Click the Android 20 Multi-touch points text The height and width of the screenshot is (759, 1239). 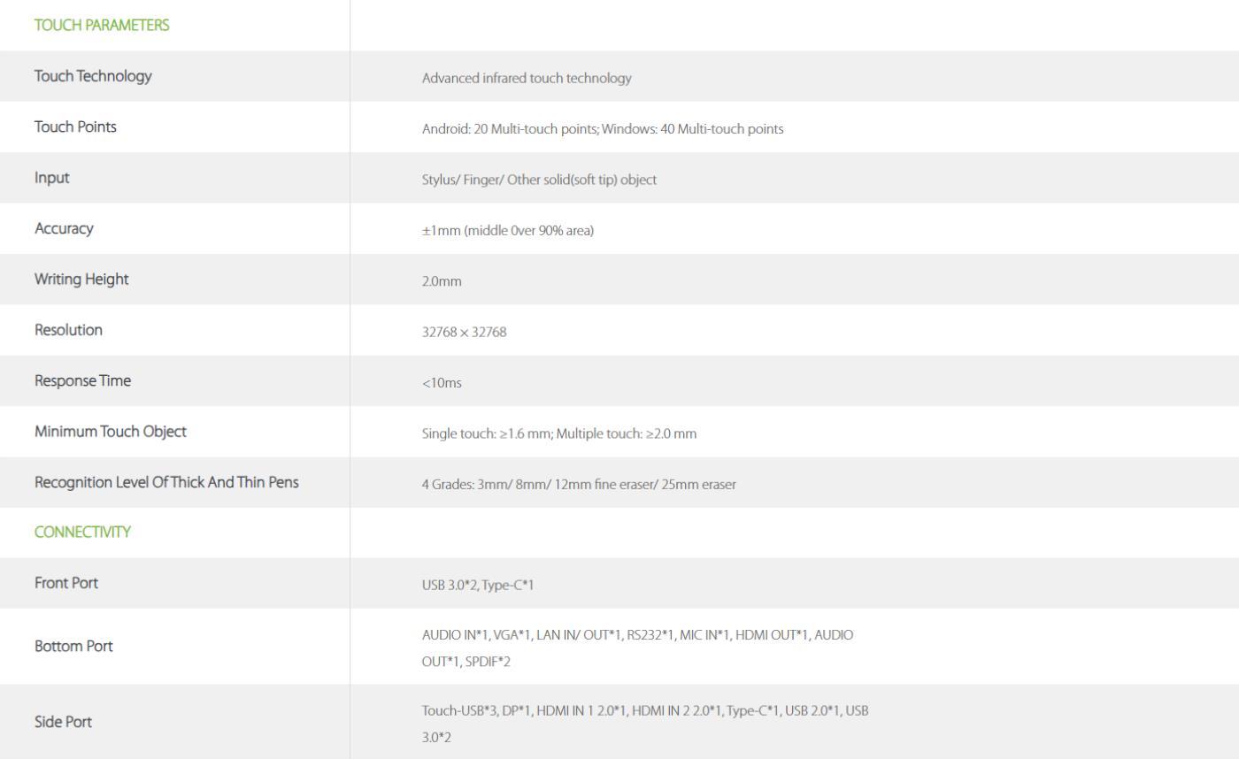click(511, 129)
